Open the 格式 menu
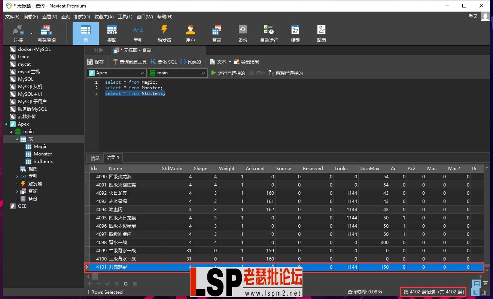Image resolution: width=493 pixels, height=299 pixels. (82, 16)
